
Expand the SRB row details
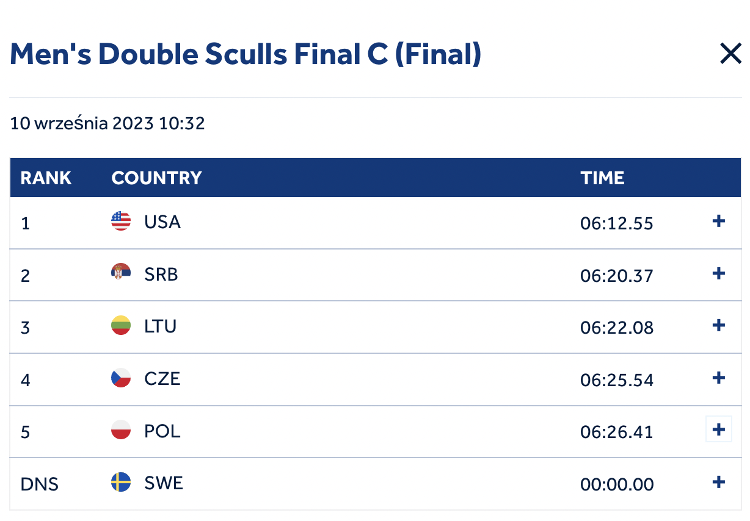pos(719,273)
